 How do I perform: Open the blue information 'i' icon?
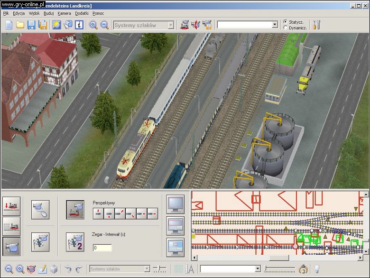79,25
